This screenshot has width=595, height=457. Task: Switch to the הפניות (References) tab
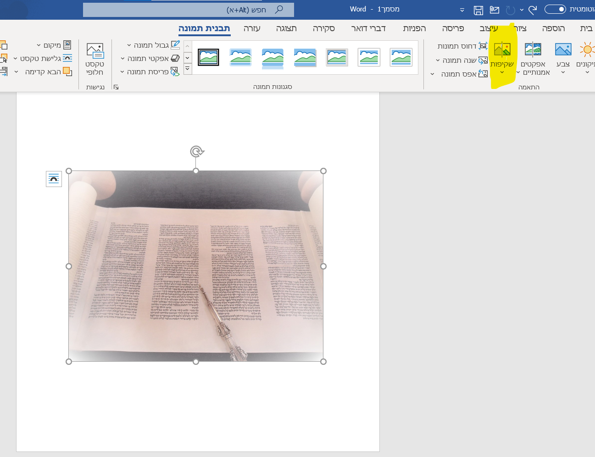click(x=414, y=28)
